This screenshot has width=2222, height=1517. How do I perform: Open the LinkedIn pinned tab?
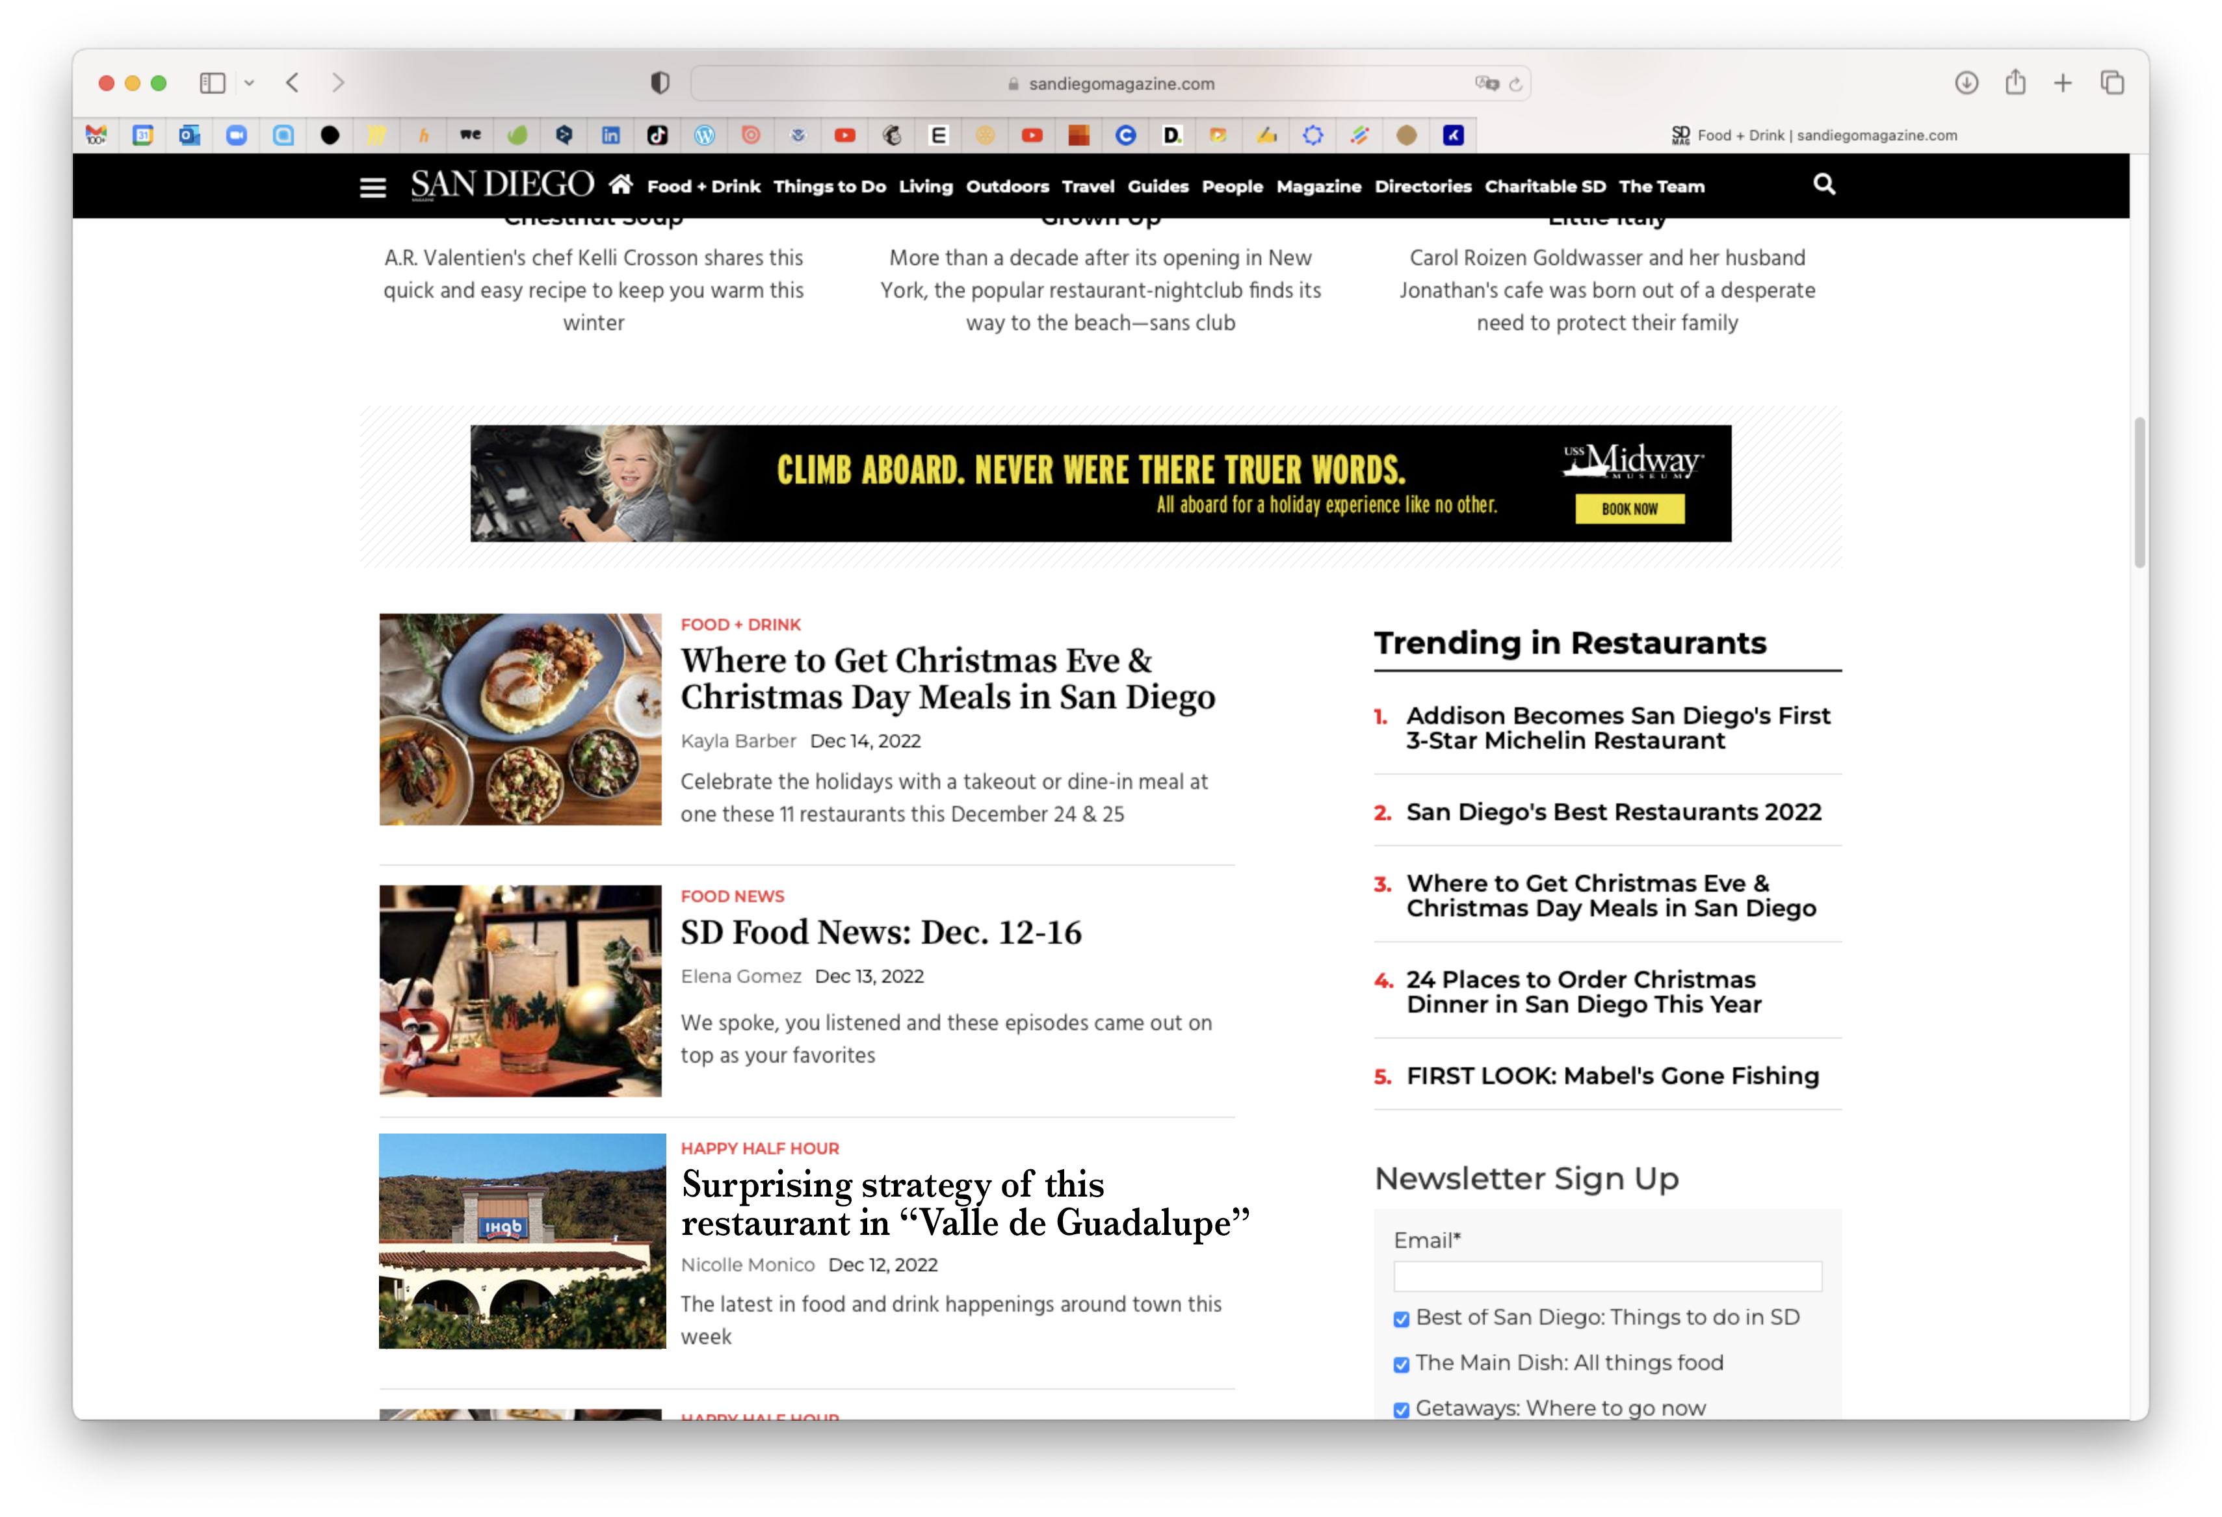point(610,135)
